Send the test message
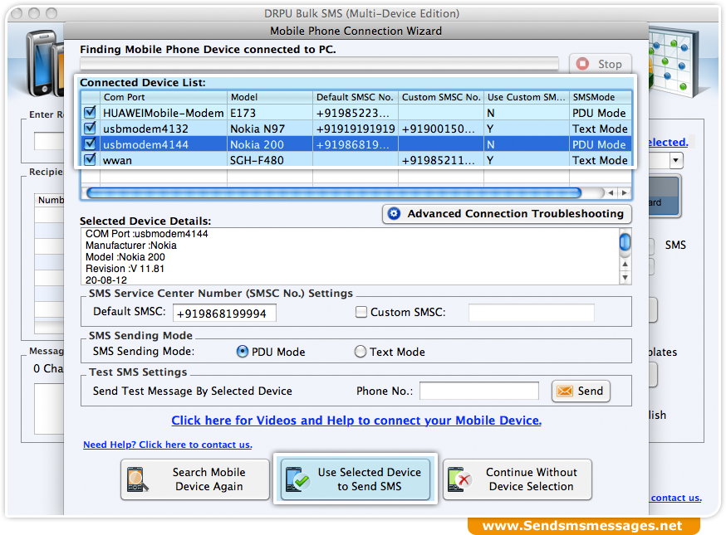Viewport: 726px width, 535px height. (x=581, y=392)
